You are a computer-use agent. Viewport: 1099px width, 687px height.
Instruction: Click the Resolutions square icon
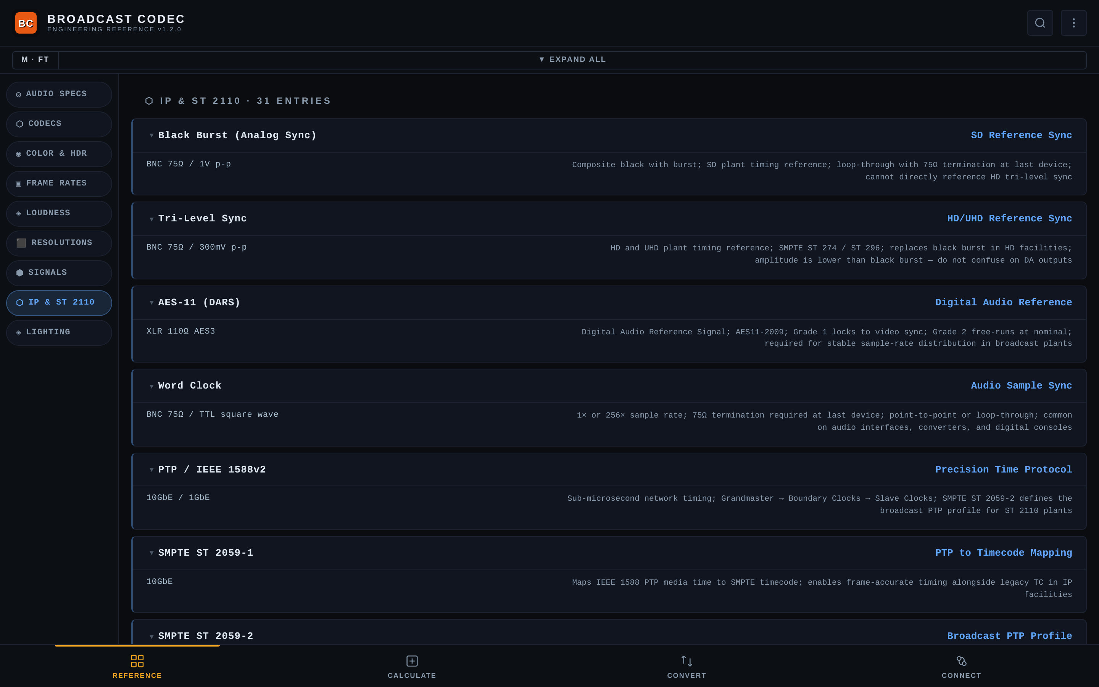click(21, 243)
